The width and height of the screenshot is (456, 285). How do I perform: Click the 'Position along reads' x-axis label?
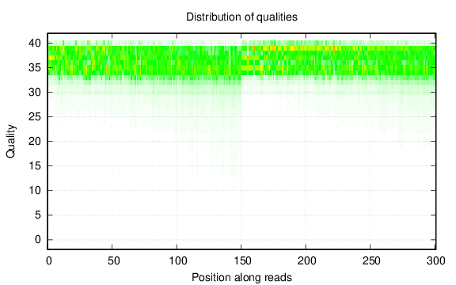[241, 277]
